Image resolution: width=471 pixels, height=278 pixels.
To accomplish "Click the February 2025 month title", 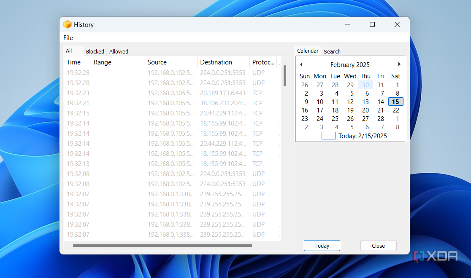I will [350, 65].
